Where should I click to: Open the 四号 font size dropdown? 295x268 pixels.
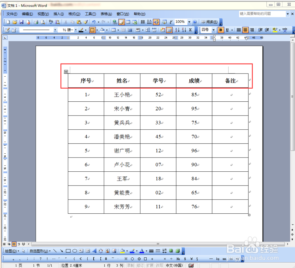pyautogui.click(x=213, y=30)
